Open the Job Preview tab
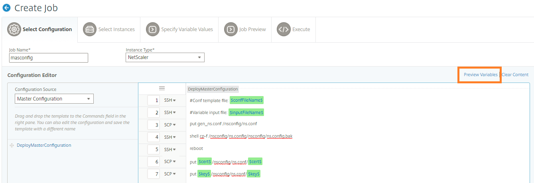The image size is (534, 183). pyautogui.click(x=245, y=30)
